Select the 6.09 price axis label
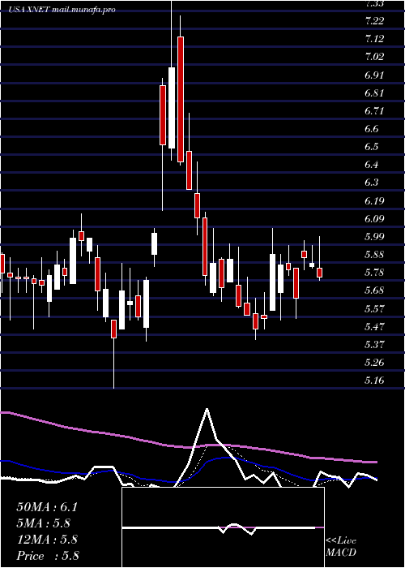Image resolution: width=405 pixels, height=568 pixels. (x=374, y=219)
